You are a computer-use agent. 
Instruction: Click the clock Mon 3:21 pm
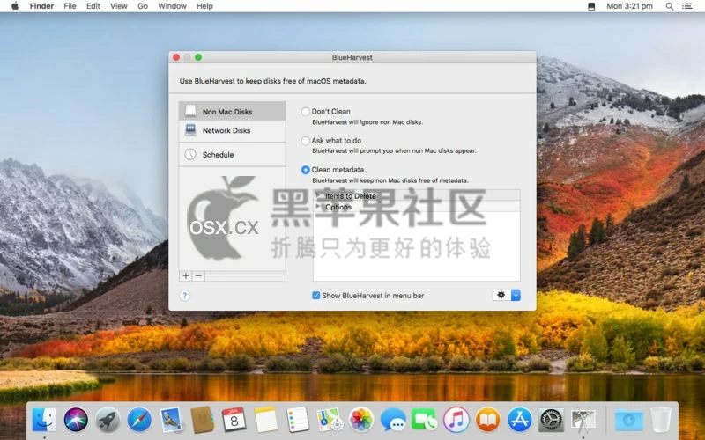629,6
